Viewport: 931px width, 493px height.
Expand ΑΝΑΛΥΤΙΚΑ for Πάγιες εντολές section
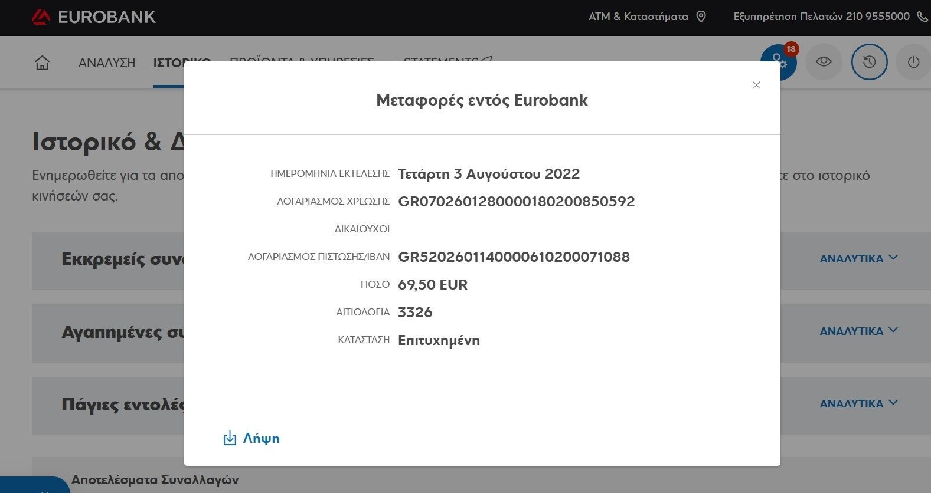858,403
